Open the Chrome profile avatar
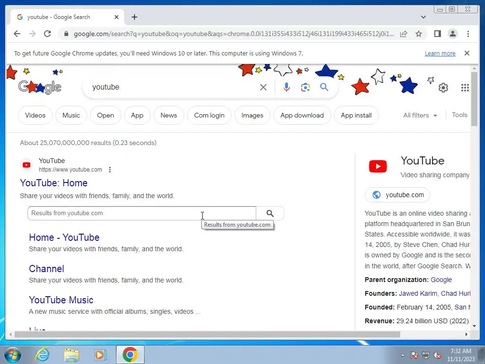The width and height of the screenshot is (485, 364). coord(452,34)
